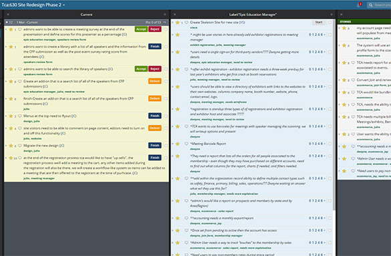Click plus icon in Epic Education Manager panel
Image resolution: width=391 pixels, height=256 pixels.
tap(331, 15)
